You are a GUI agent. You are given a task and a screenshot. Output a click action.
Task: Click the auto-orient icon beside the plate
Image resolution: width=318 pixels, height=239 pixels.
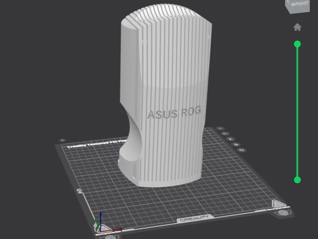(x=225, y=133)
